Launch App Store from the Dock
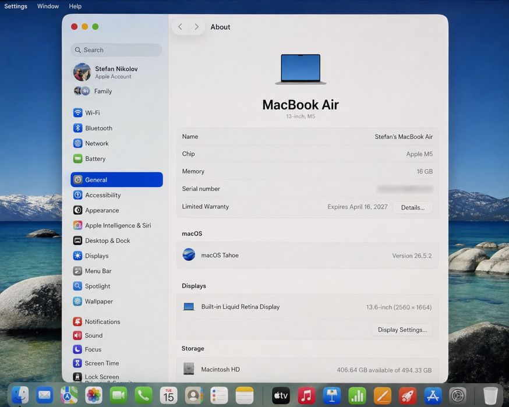The width and height of the screenshot is (509, 407). coord(433,395)
